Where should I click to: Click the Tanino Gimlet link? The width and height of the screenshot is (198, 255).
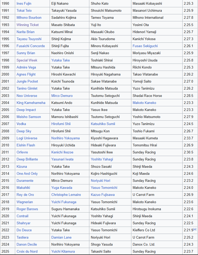tap(27, 89)
